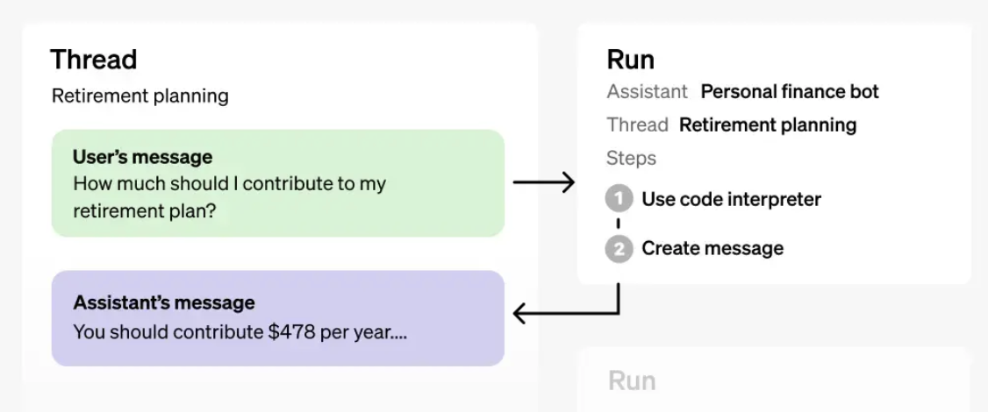Click the left-pointing arrow toward Assistant's message
The height and width of the screenshot is (412, 988).
(x=566, y=312)
